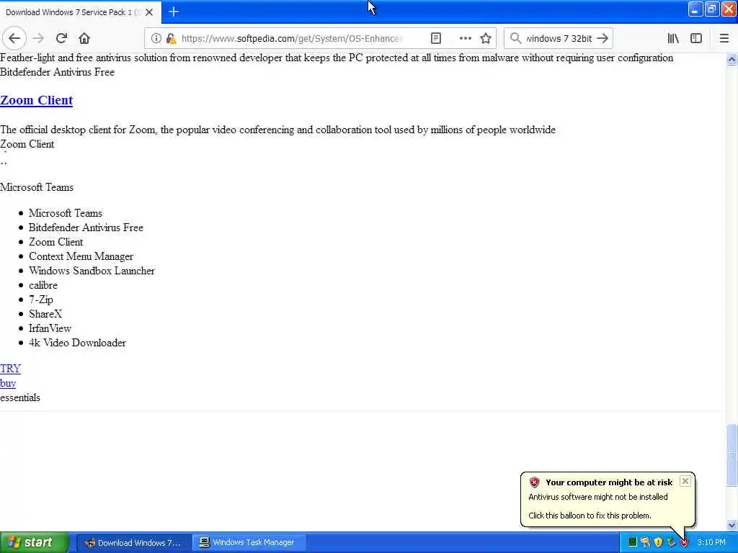
Task: Open the Zoom Client heading link
Action: pos(36,100)
